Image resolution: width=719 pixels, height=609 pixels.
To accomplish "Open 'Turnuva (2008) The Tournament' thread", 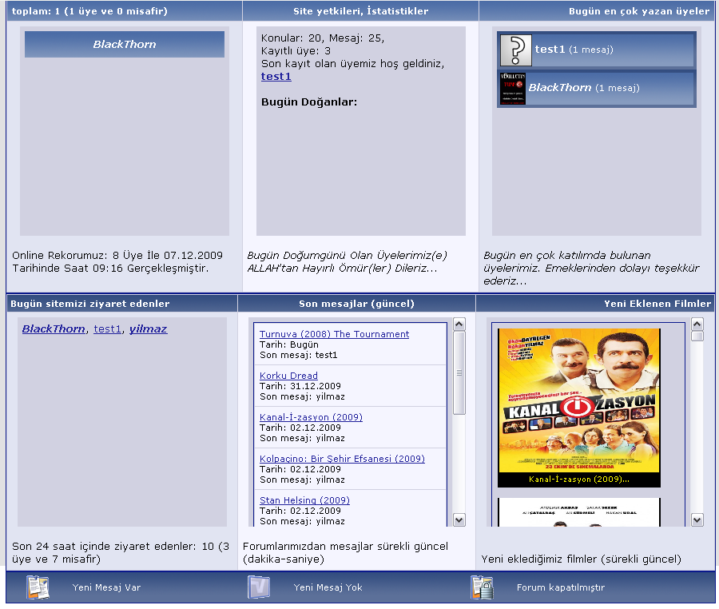I will (x=334, y=334).
